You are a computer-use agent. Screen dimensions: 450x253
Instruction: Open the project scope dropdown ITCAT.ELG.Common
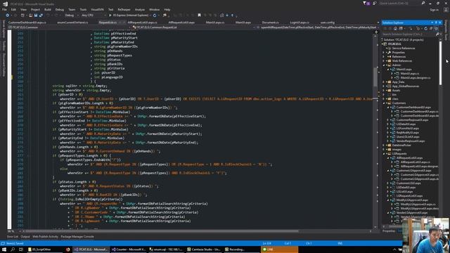point(70,27)
